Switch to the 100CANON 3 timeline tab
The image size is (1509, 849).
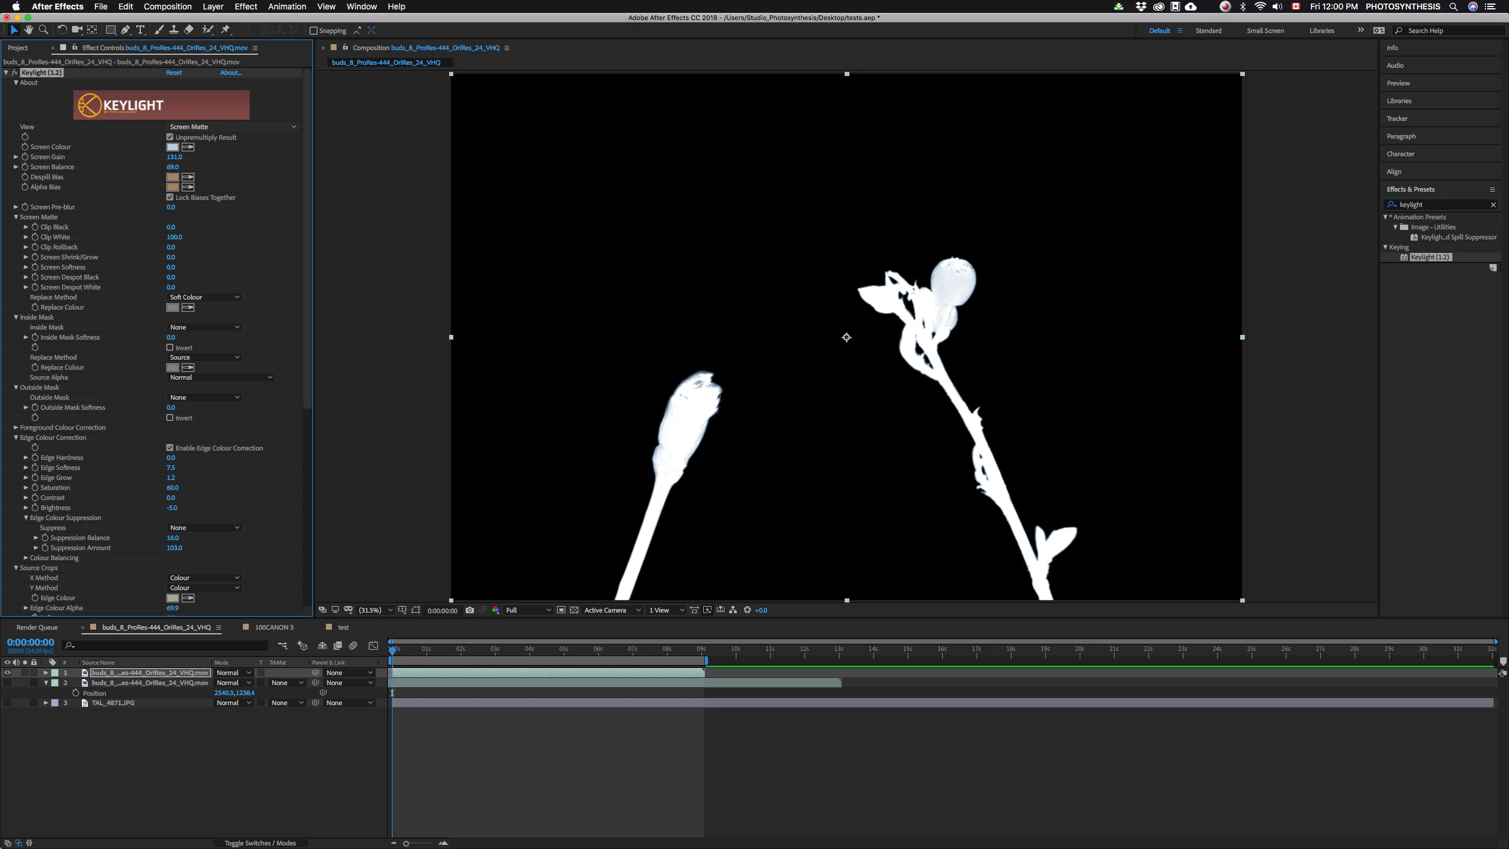pyautogui.click(x=274, y=627)
